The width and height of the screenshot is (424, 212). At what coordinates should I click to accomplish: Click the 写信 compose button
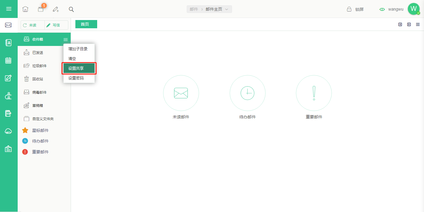[x=56, y=25]
